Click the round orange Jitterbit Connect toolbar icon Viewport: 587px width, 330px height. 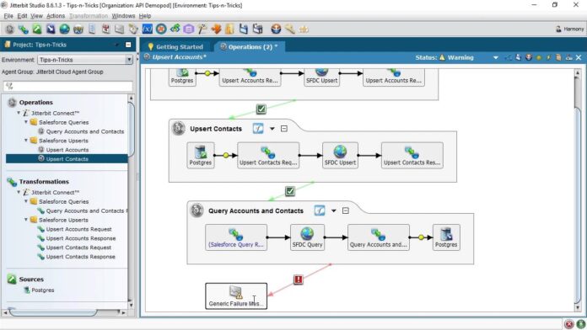[161, 29]
